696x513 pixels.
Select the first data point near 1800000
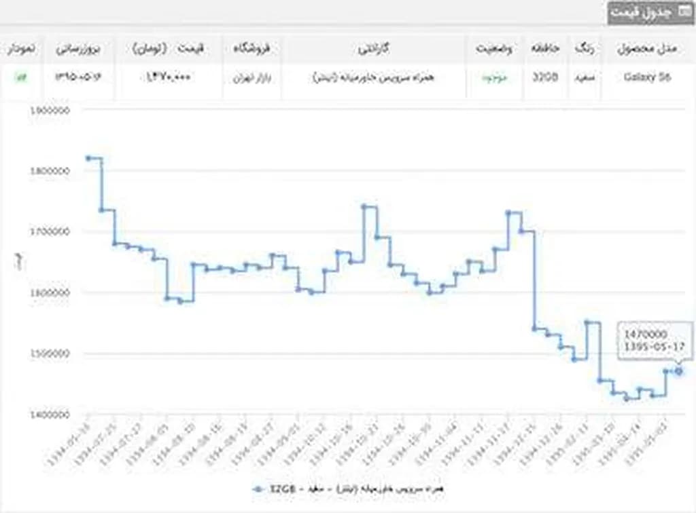click(x=88, y=158)
